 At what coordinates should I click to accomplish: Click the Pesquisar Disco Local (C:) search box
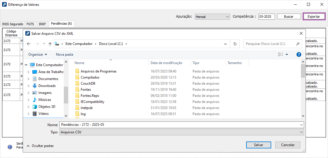(x=273, y=44)
